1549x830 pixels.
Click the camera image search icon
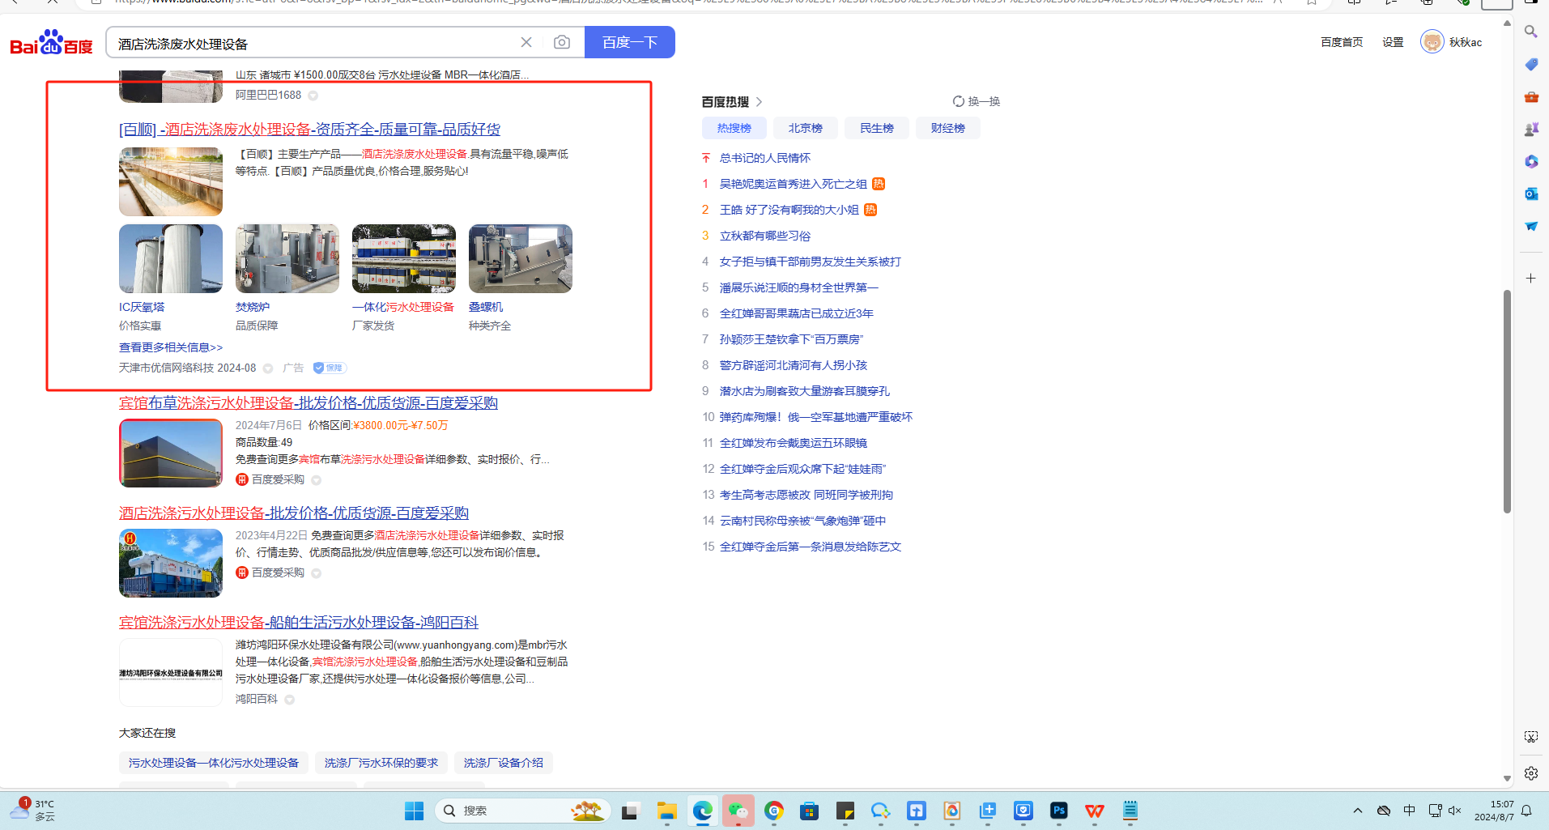point(562,42)
